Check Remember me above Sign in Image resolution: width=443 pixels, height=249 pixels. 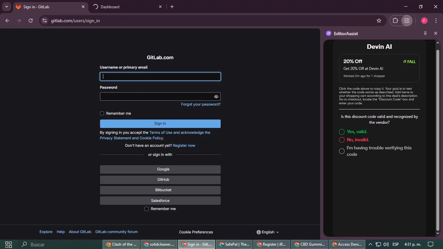(x=102, y=113)
